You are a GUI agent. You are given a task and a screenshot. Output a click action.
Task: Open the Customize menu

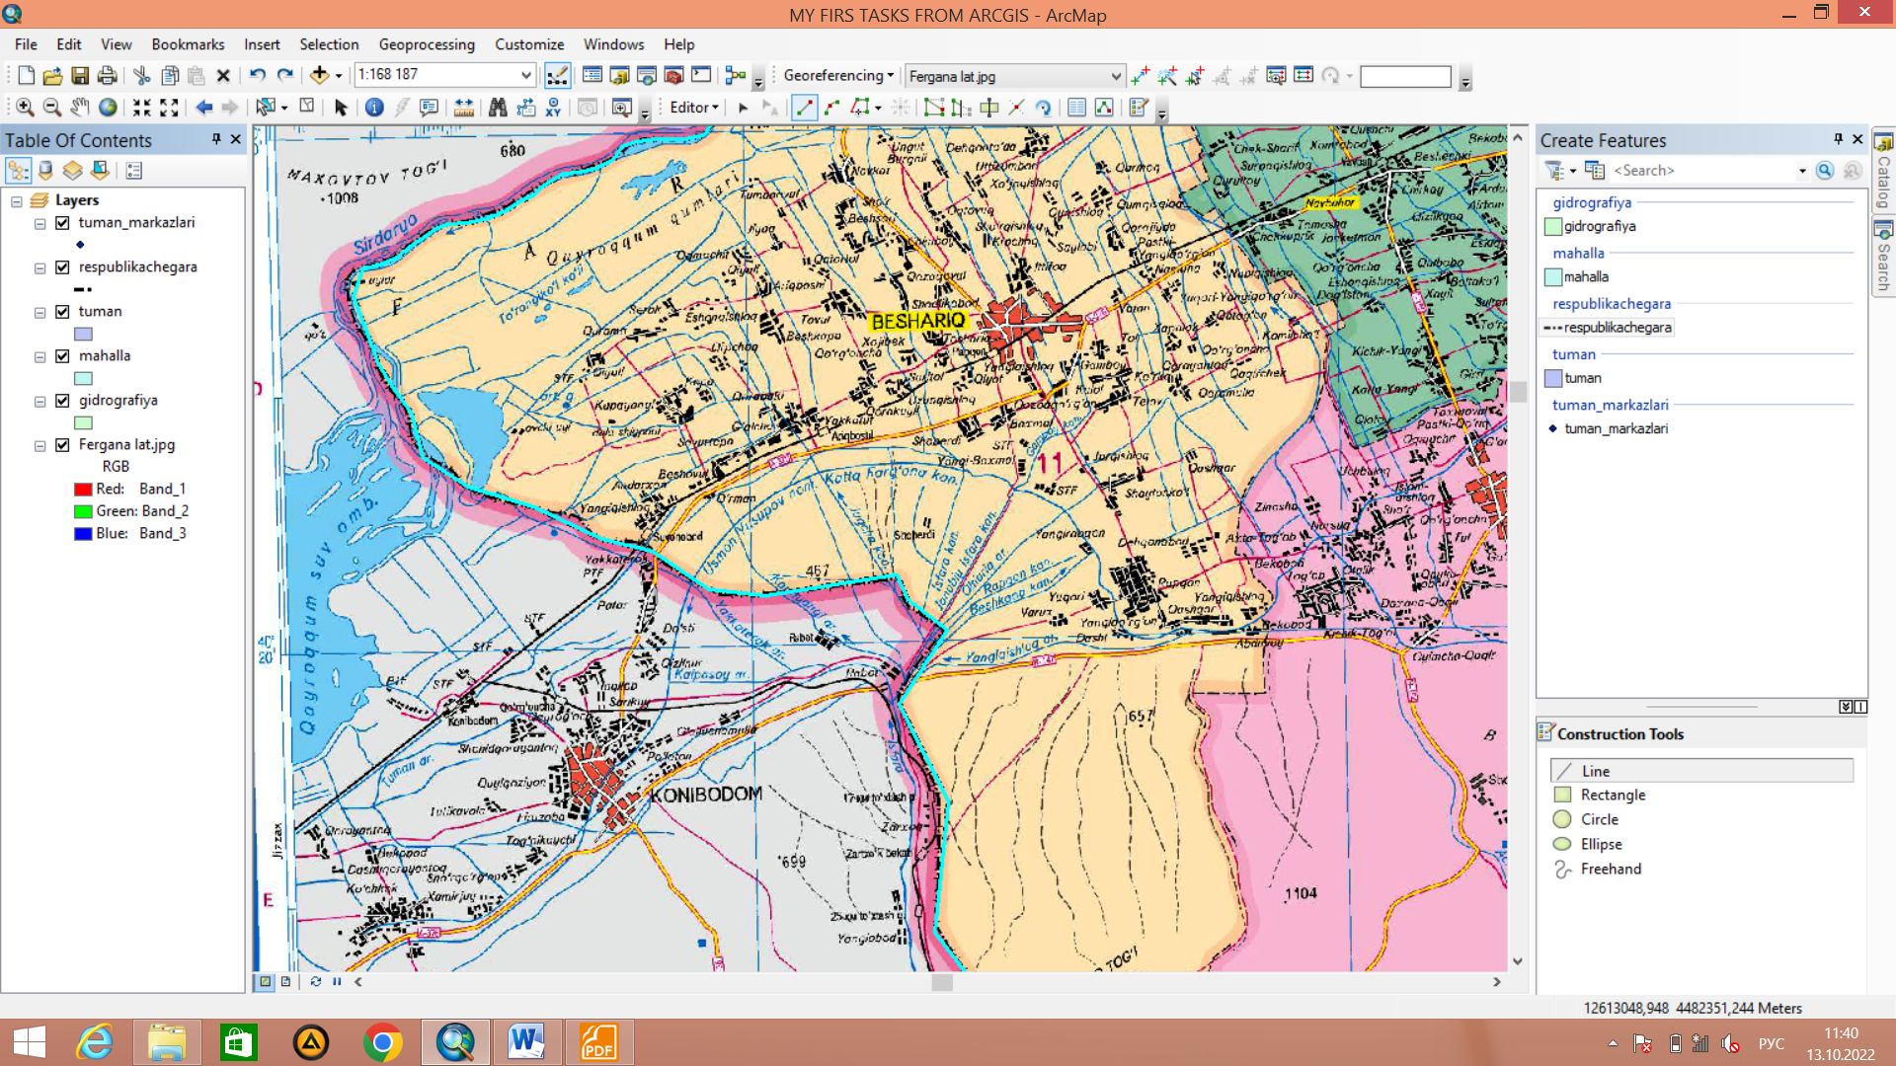[x=529, y=44]
